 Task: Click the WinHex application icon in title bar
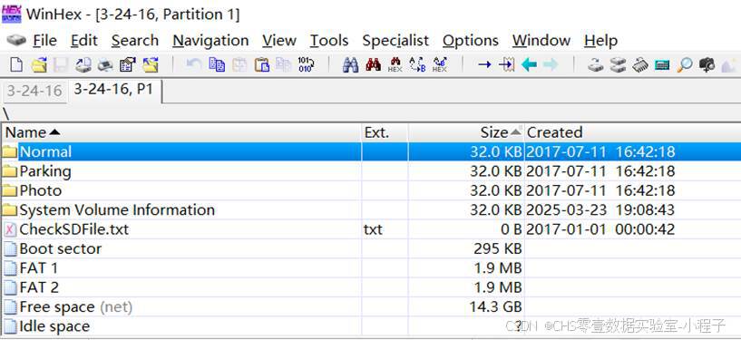click(12, 14)
